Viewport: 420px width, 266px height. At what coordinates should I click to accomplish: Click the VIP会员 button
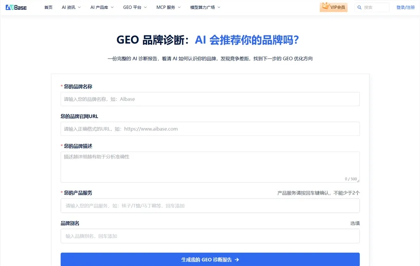click(x=333, y=7)
